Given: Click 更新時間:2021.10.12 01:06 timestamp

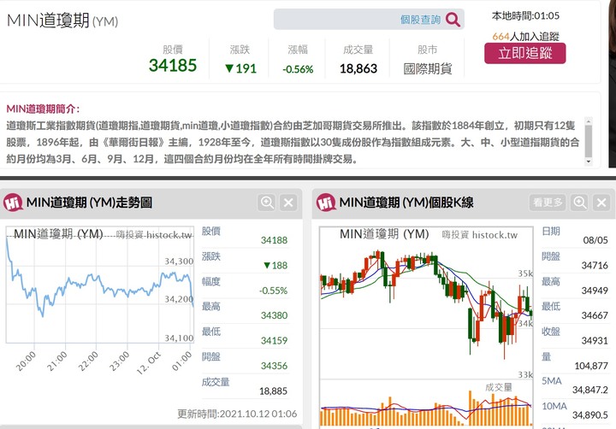Looking at the screenshot, I should tap(237, 414).
